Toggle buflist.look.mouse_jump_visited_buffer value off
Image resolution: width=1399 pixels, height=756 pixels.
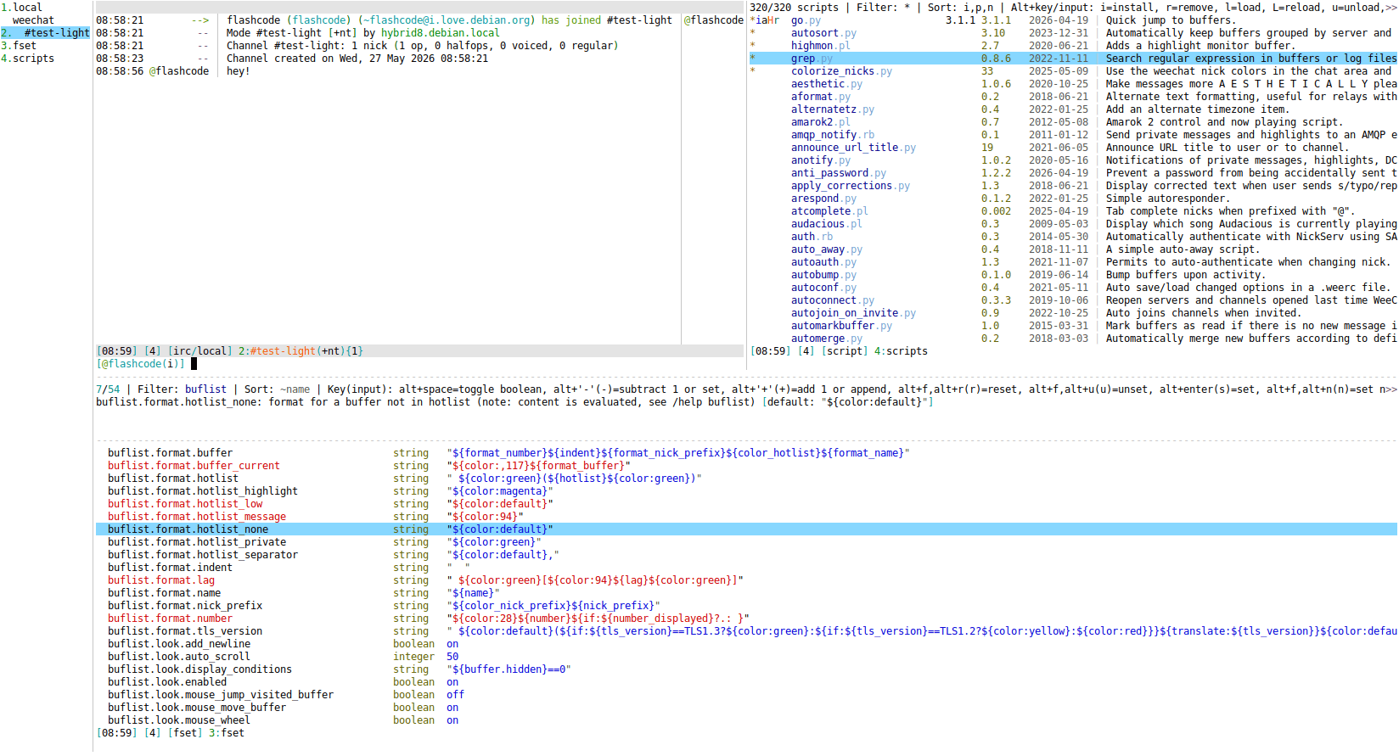pos(456,695)
